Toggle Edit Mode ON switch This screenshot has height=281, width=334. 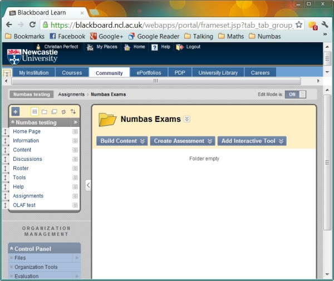(296, 94)
